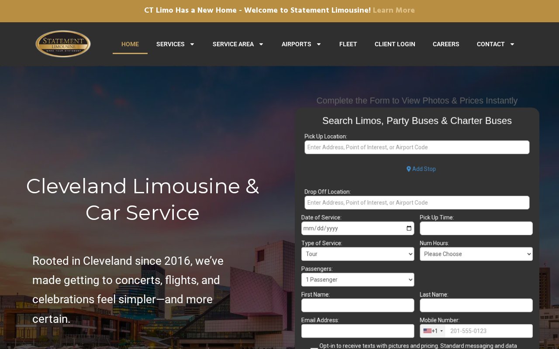Expand the Service Area menu arrow
559x349 pixels.
261,44
